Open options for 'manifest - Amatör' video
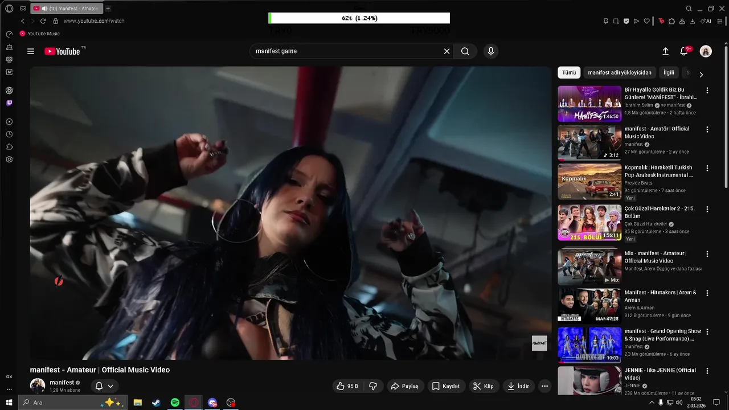This screenshot has height=410, width=729. 707,130
